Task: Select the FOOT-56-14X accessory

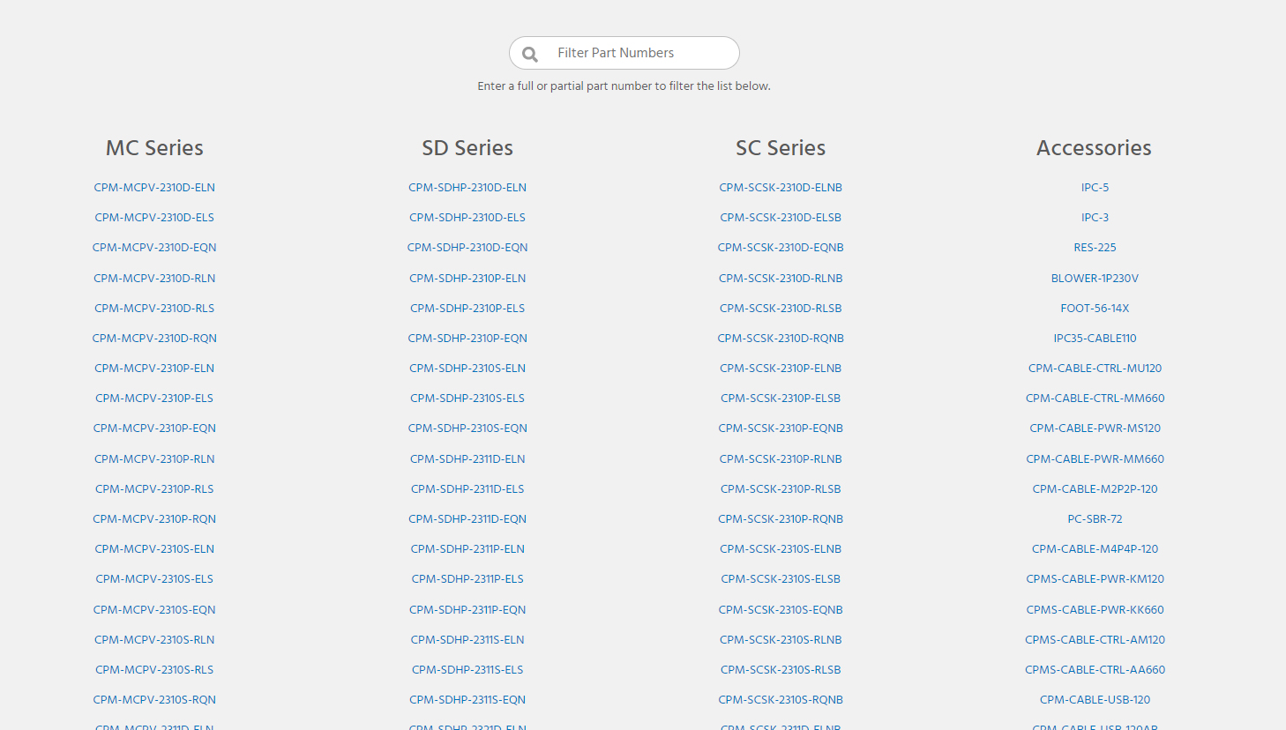Action: [x=1095, y=308]
